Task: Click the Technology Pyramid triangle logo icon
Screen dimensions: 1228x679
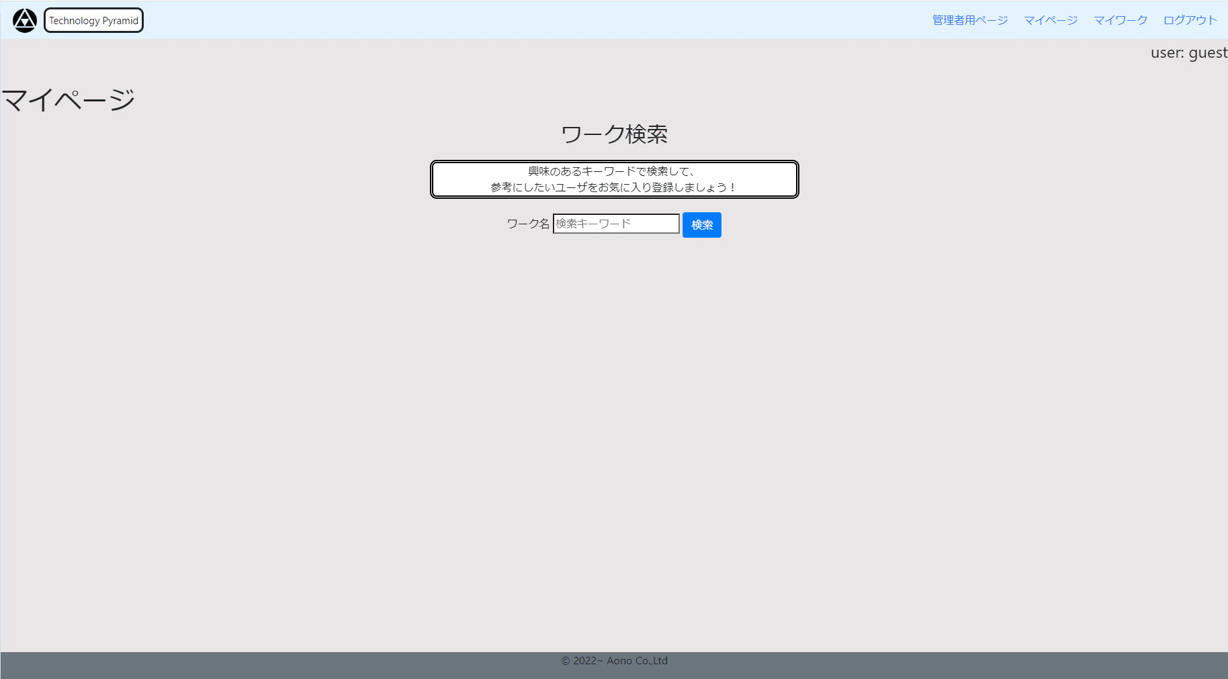Action: [x=25, y=20]
